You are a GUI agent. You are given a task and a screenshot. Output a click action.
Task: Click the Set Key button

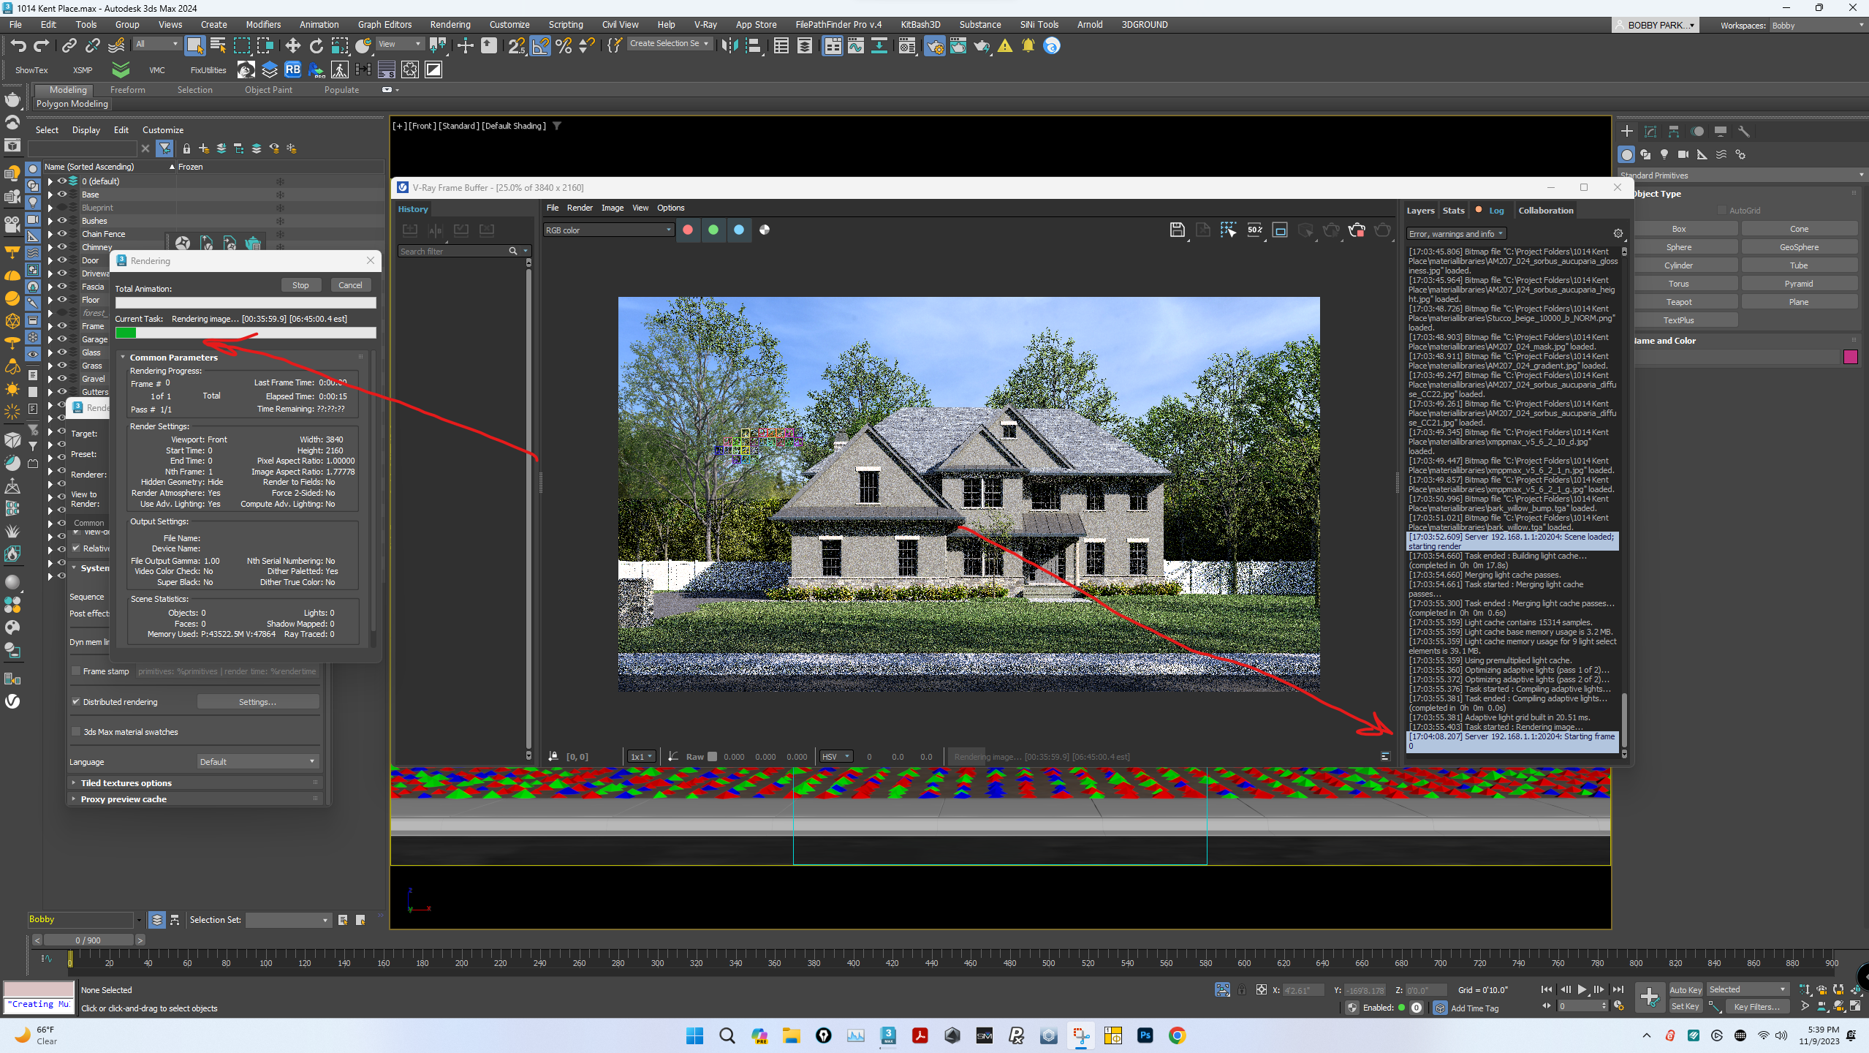pyautogui.click(x=1686, y=1006)
